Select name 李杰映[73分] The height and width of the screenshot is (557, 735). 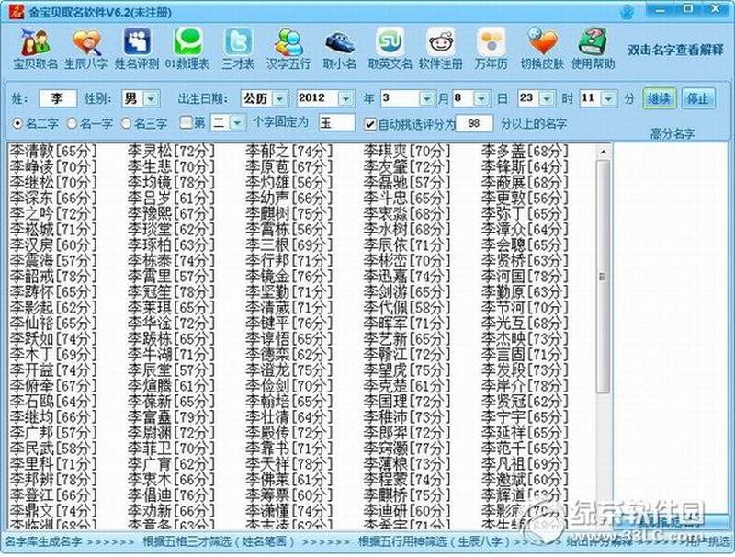(x=525, y=338)
